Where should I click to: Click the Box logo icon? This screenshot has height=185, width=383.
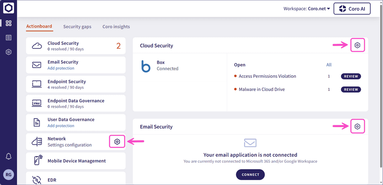[x=146, y=66]
